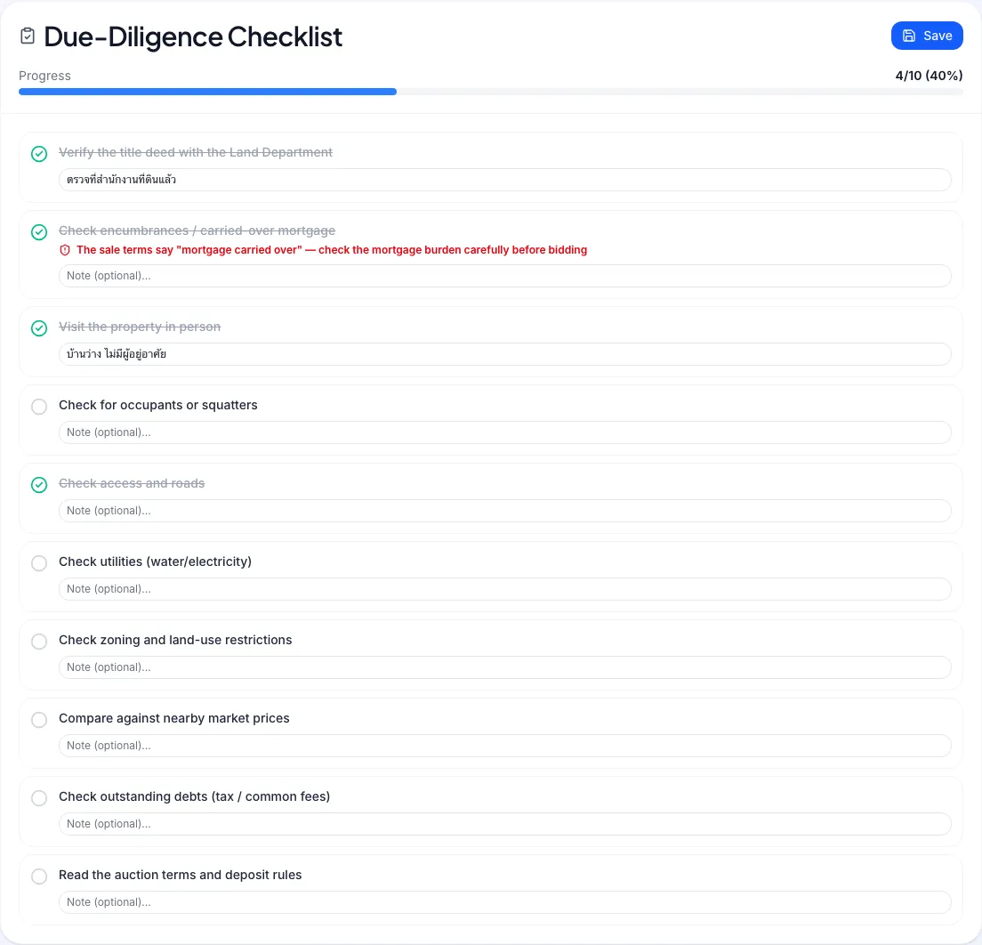Image resolution: width=982 pixels, height=945 pixels.
Task: Tick Check for occupants or squatters
Action: (39, 406)
